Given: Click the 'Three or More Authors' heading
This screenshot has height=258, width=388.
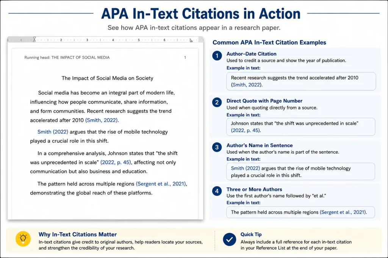Looking at the screenshot, I should 254,189.
